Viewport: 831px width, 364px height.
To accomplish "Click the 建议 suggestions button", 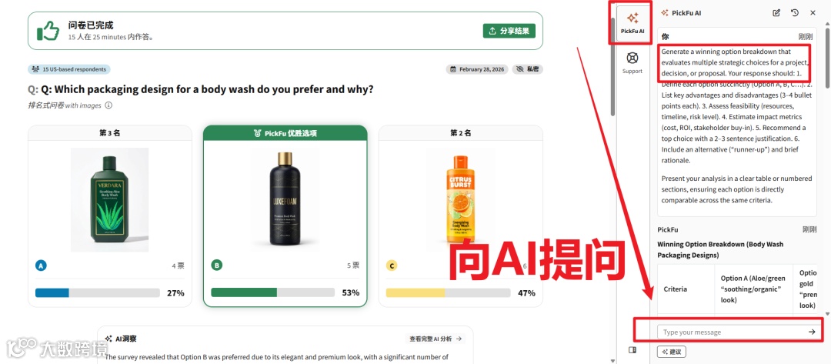I will tap(672, 351).
